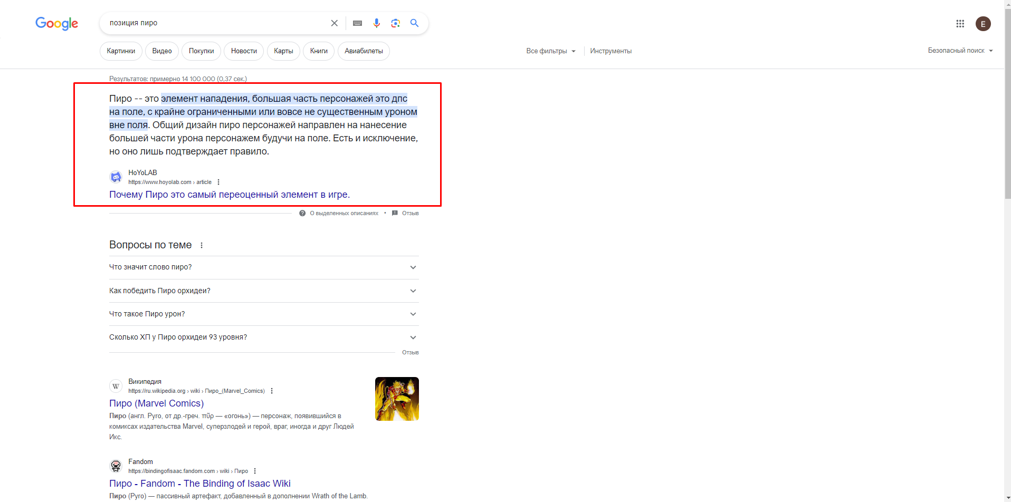Click the Google logo to return home
The image size is (1011, 502).
point(56,23)
